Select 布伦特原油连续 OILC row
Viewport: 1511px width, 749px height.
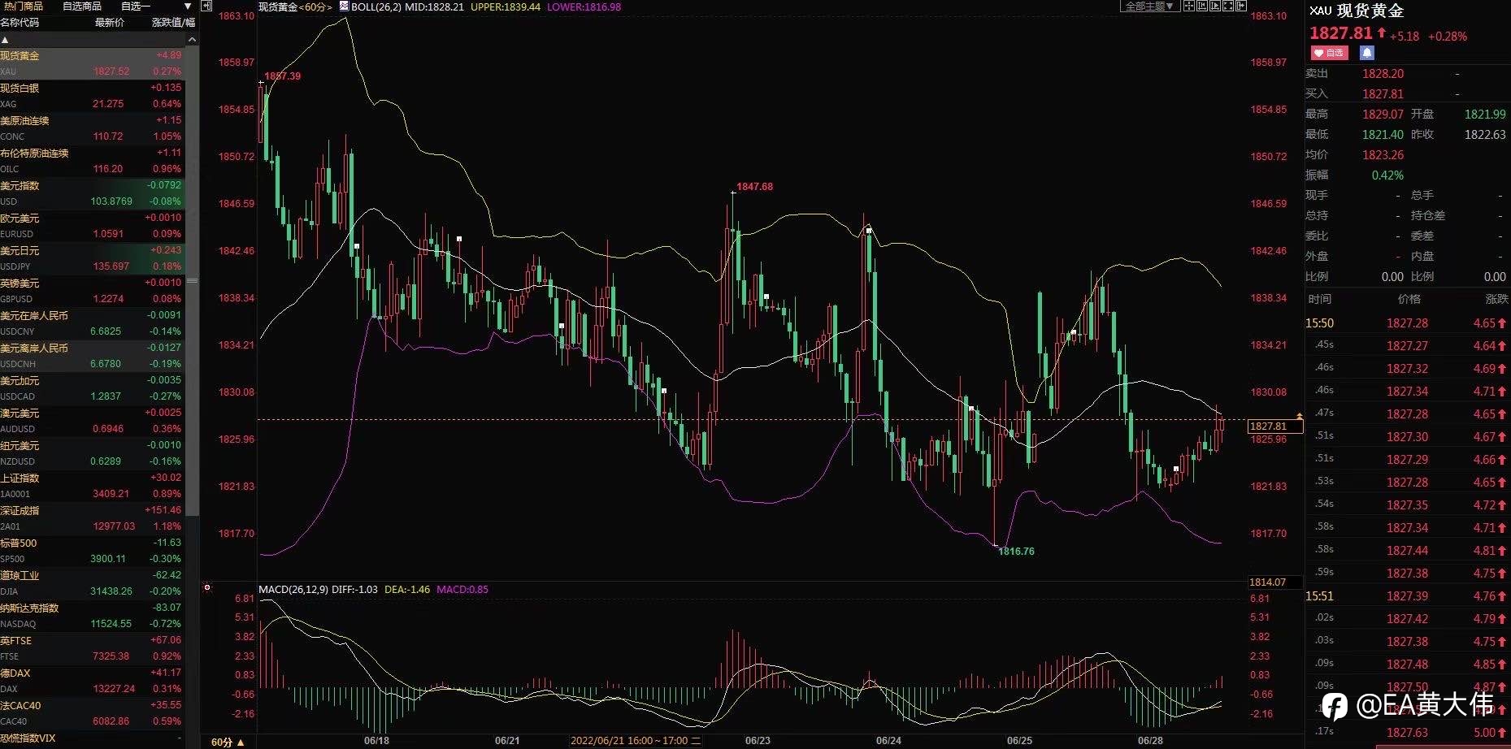coord(93,161)
